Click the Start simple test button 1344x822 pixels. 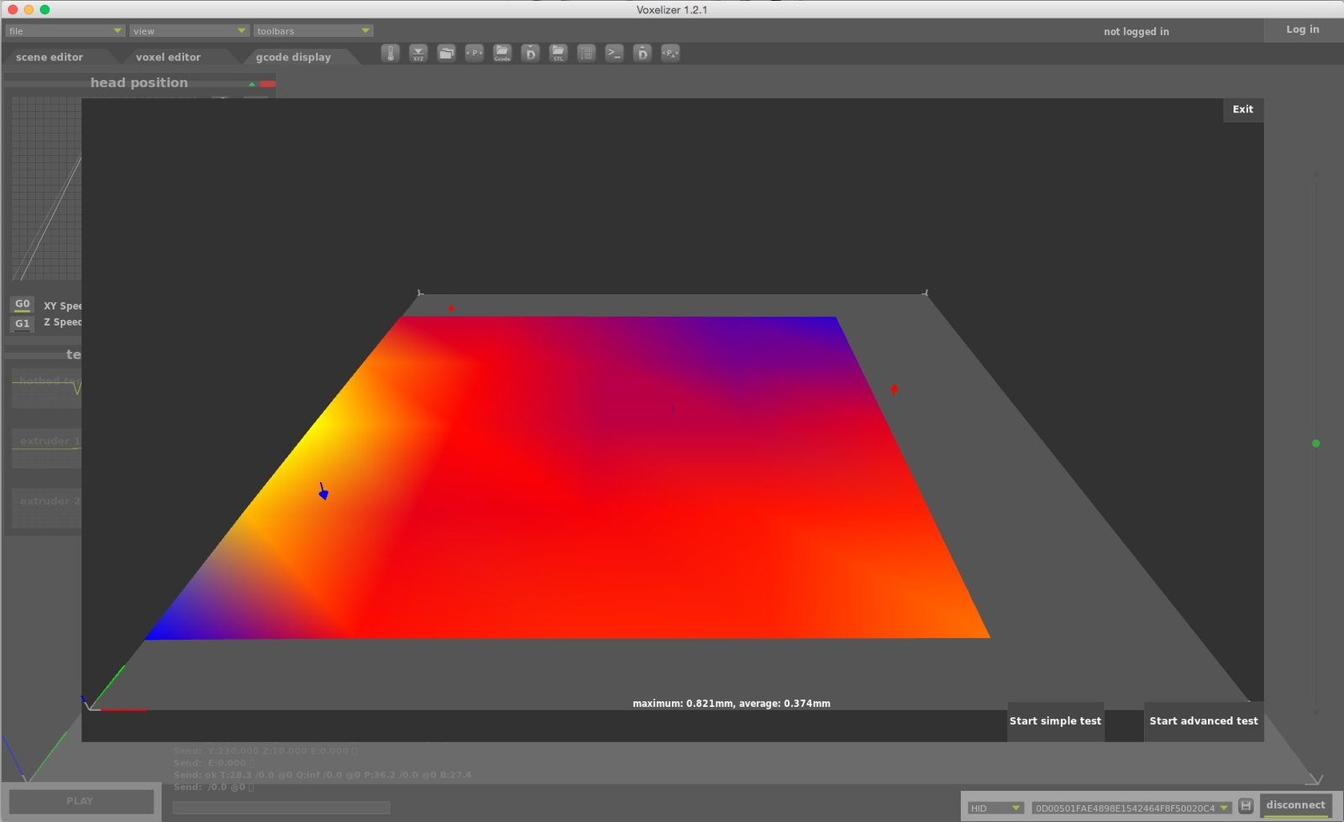[1055, 721]
